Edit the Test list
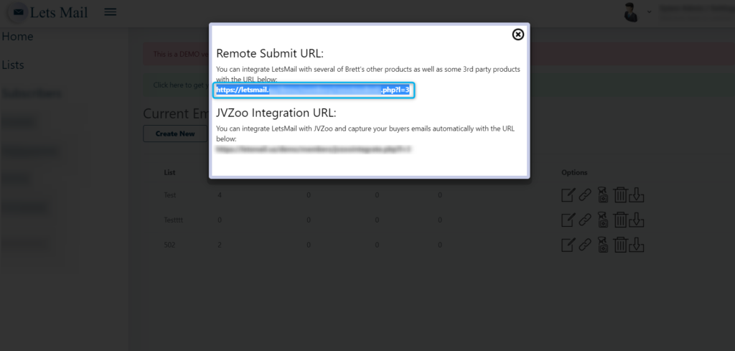 click(x=568, y=195)
